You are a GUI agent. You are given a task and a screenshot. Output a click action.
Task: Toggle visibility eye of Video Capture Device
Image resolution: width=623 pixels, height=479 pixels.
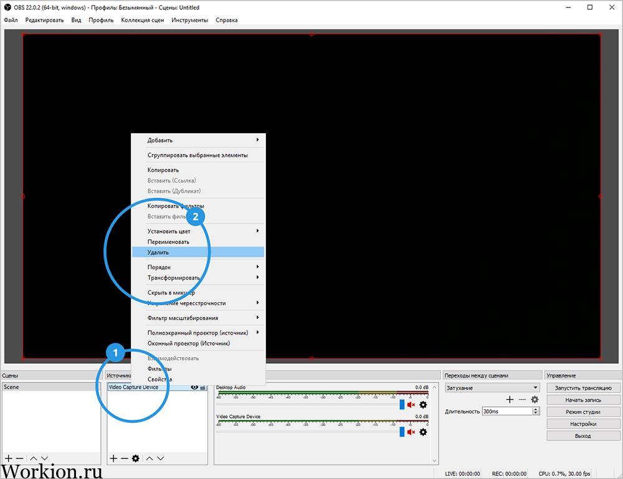point(194,387)
